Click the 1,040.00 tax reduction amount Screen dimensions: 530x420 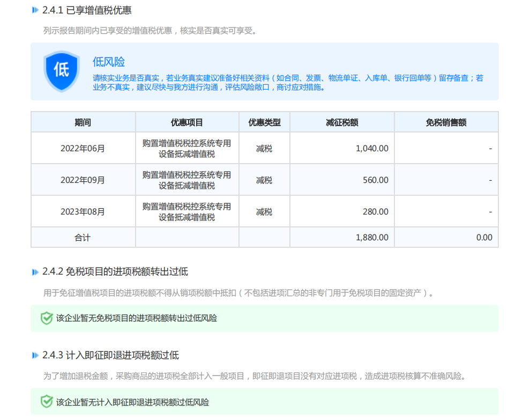click(372, 149)
